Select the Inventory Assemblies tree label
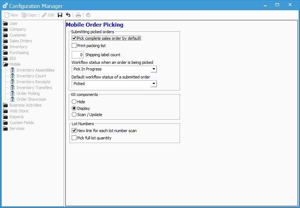Viewport: 300px width, 208px height. pyautogui.click(x=35, y=70)
